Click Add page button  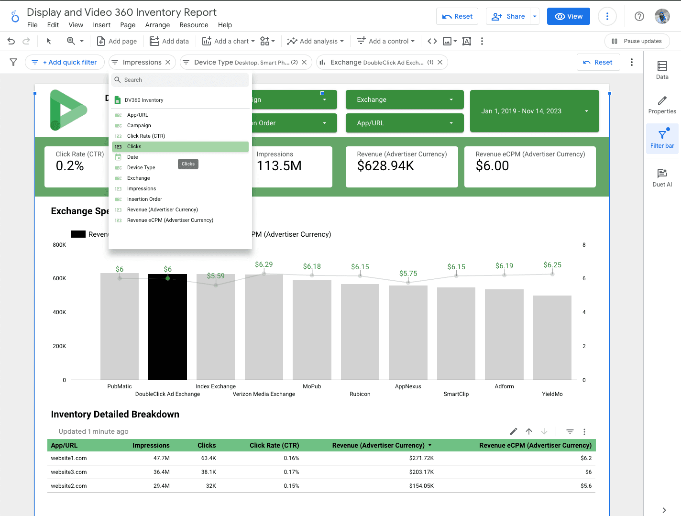pyautogui.click(x=117, y=41)
